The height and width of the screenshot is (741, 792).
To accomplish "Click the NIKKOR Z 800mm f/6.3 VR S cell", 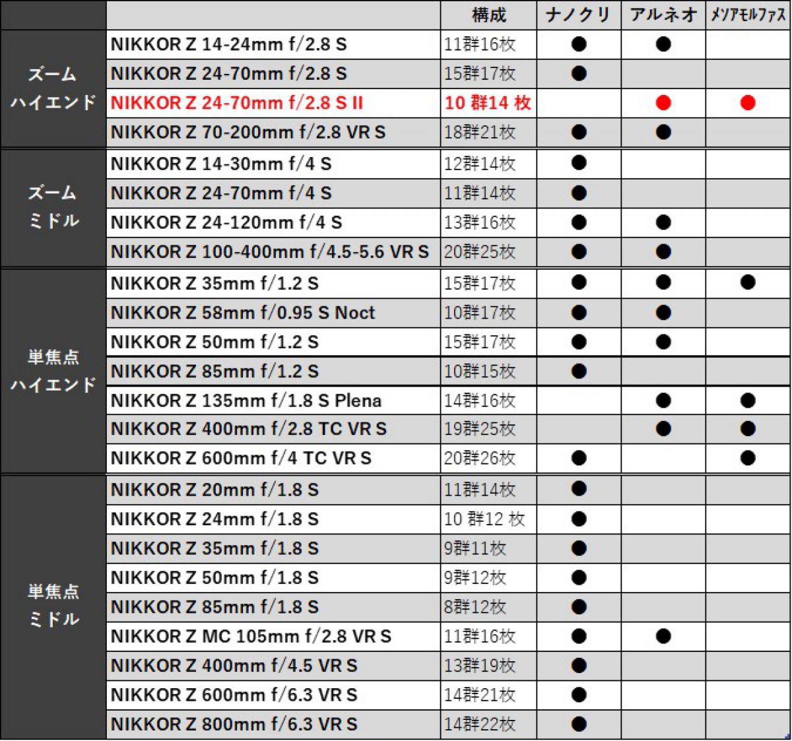I will tap(273, 724).
